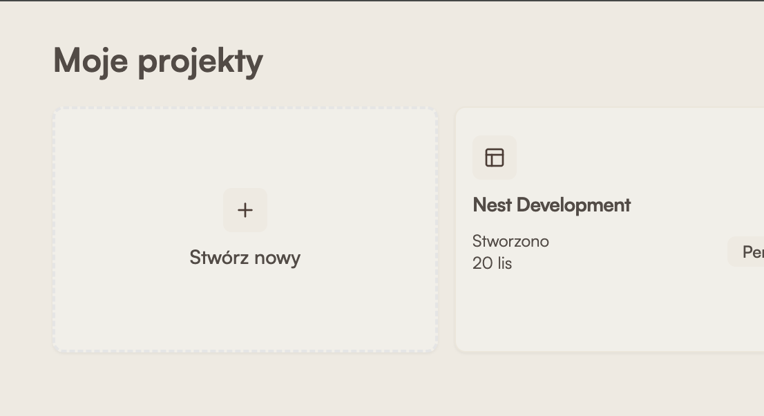Click the layout icon on Nest Development
The height and width of the screenshot is (416, 764).
coord(495,158)
